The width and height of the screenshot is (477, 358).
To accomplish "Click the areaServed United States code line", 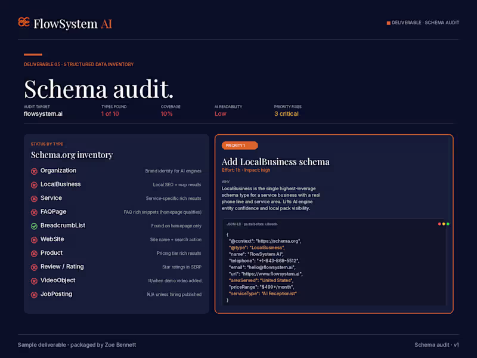I will pos(261,280).
